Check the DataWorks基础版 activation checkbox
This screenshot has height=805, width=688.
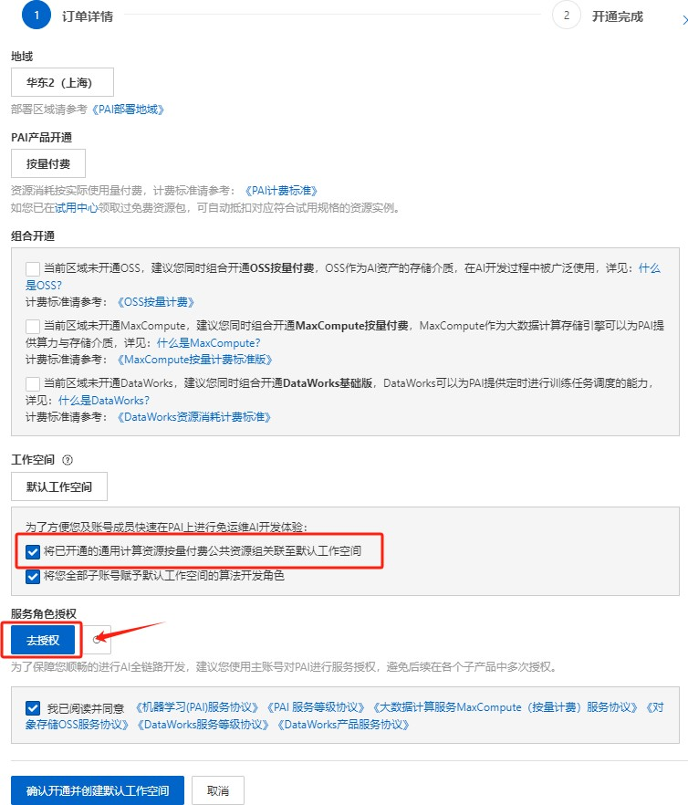[33, 383]
